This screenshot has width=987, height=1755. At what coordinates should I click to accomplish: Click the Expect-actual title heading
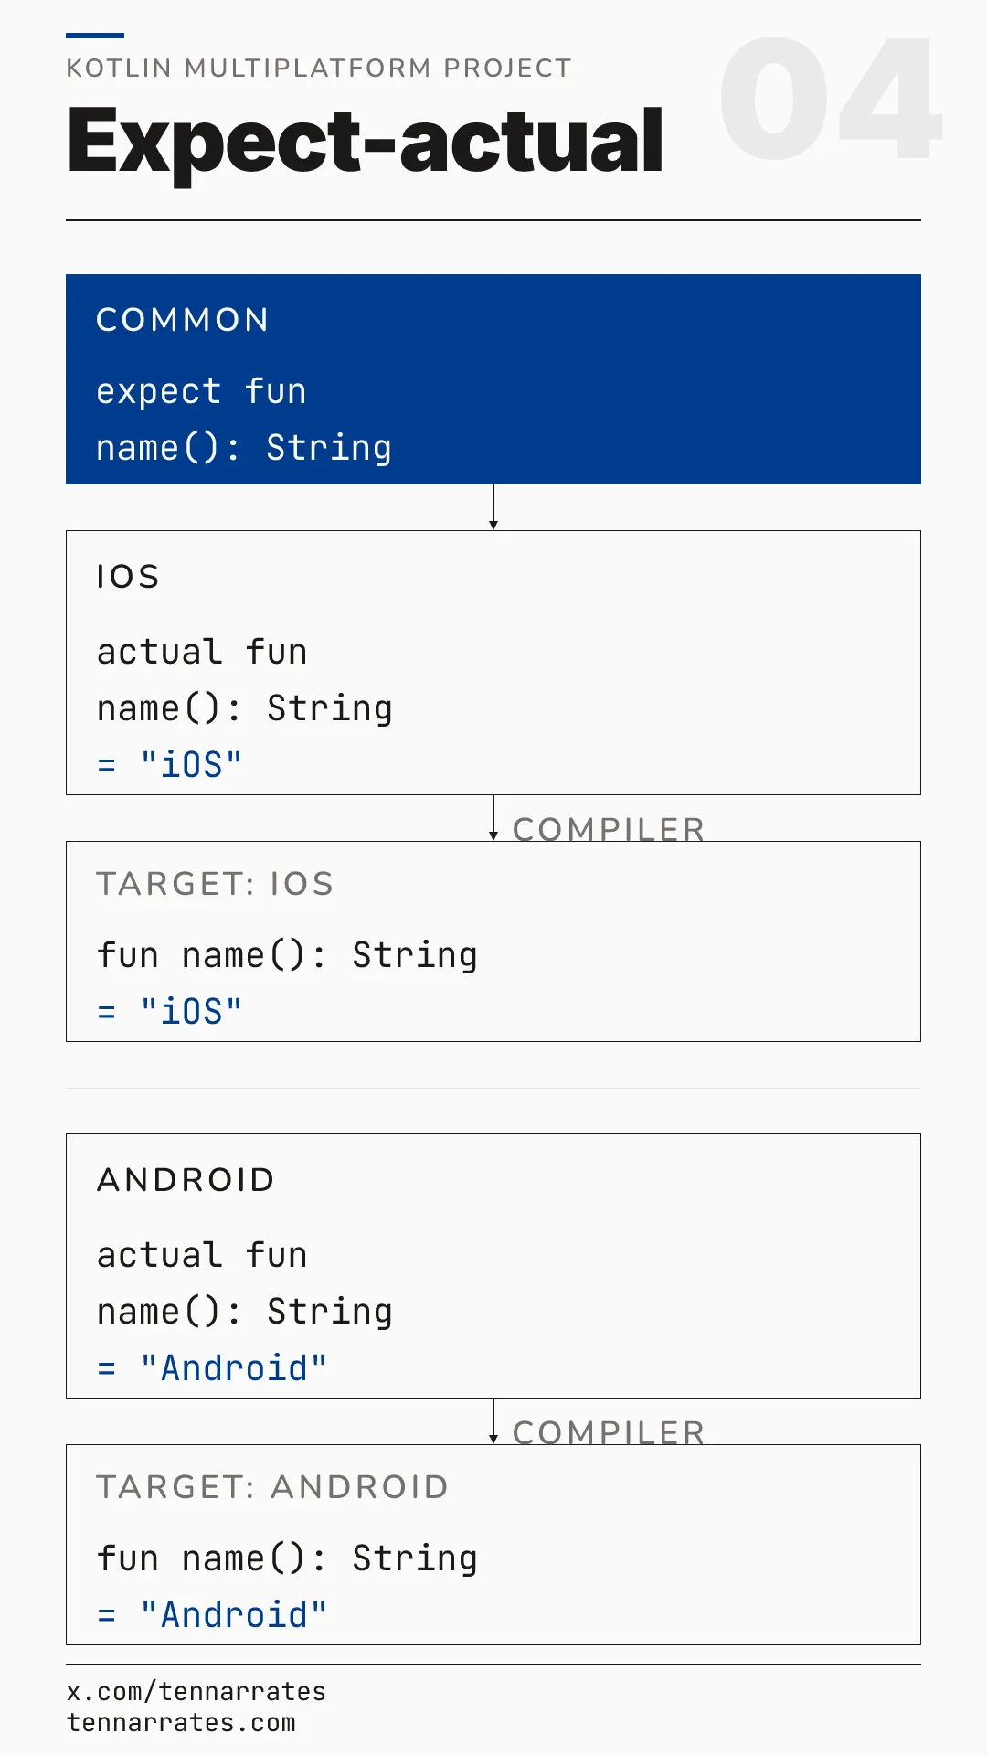point(365,142)
